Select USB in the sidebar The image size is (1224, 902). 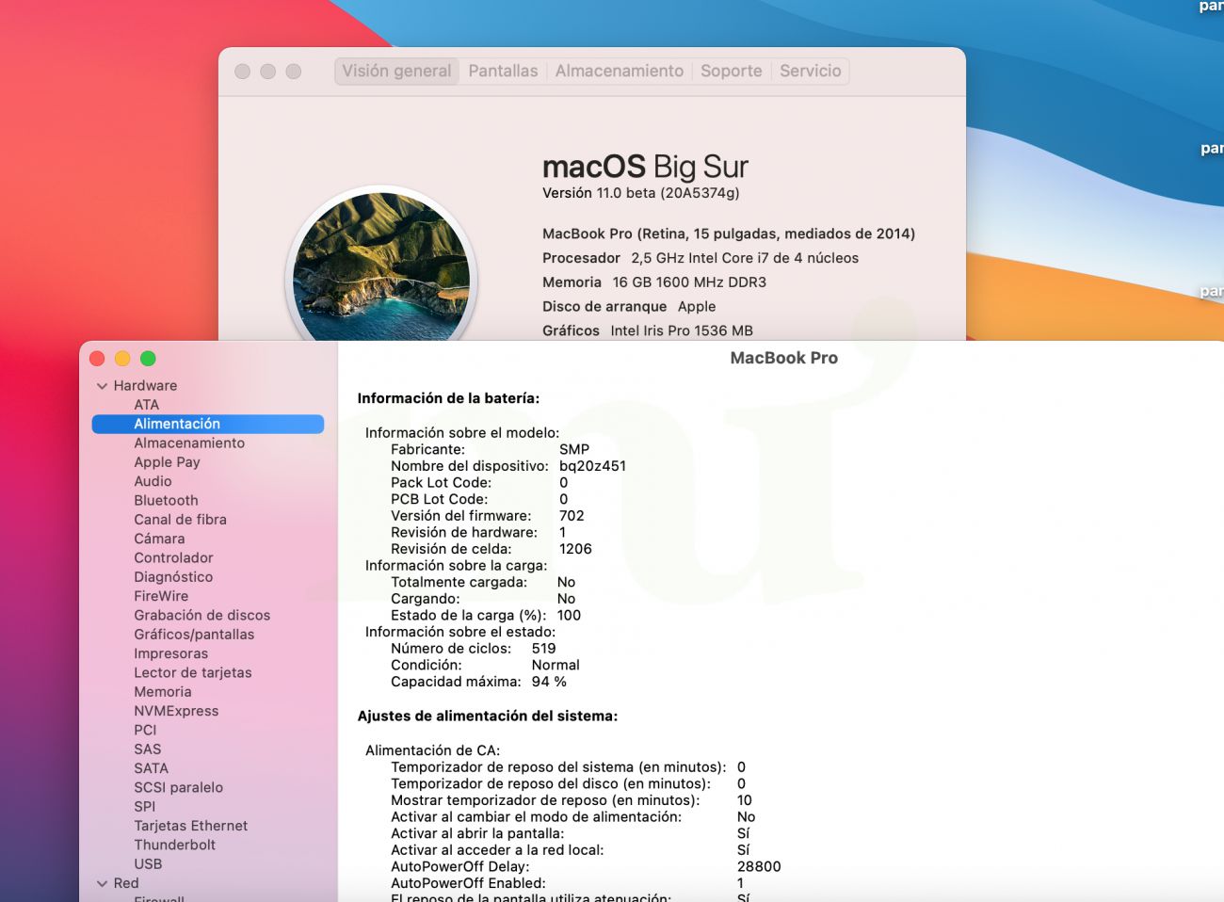(148, 864)
